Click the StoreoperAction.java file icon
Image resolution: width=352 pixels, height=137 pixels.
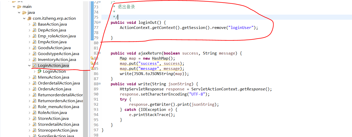coord(34,130)
